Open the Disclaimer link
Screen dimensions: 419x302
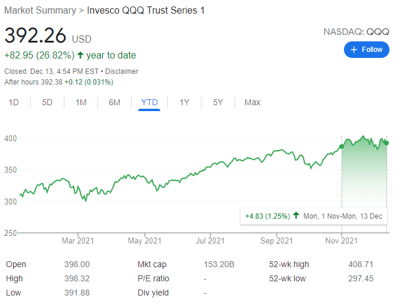click(122, 72)
